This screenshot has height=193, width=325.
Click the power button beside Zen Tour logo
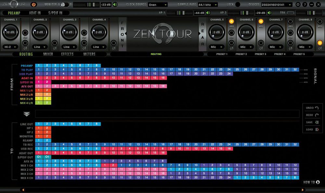click(x=33, y=4)
